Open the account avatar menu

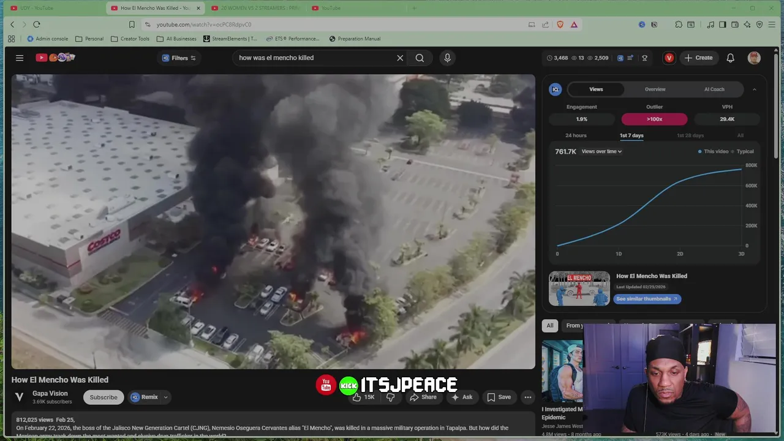point(754,58)
